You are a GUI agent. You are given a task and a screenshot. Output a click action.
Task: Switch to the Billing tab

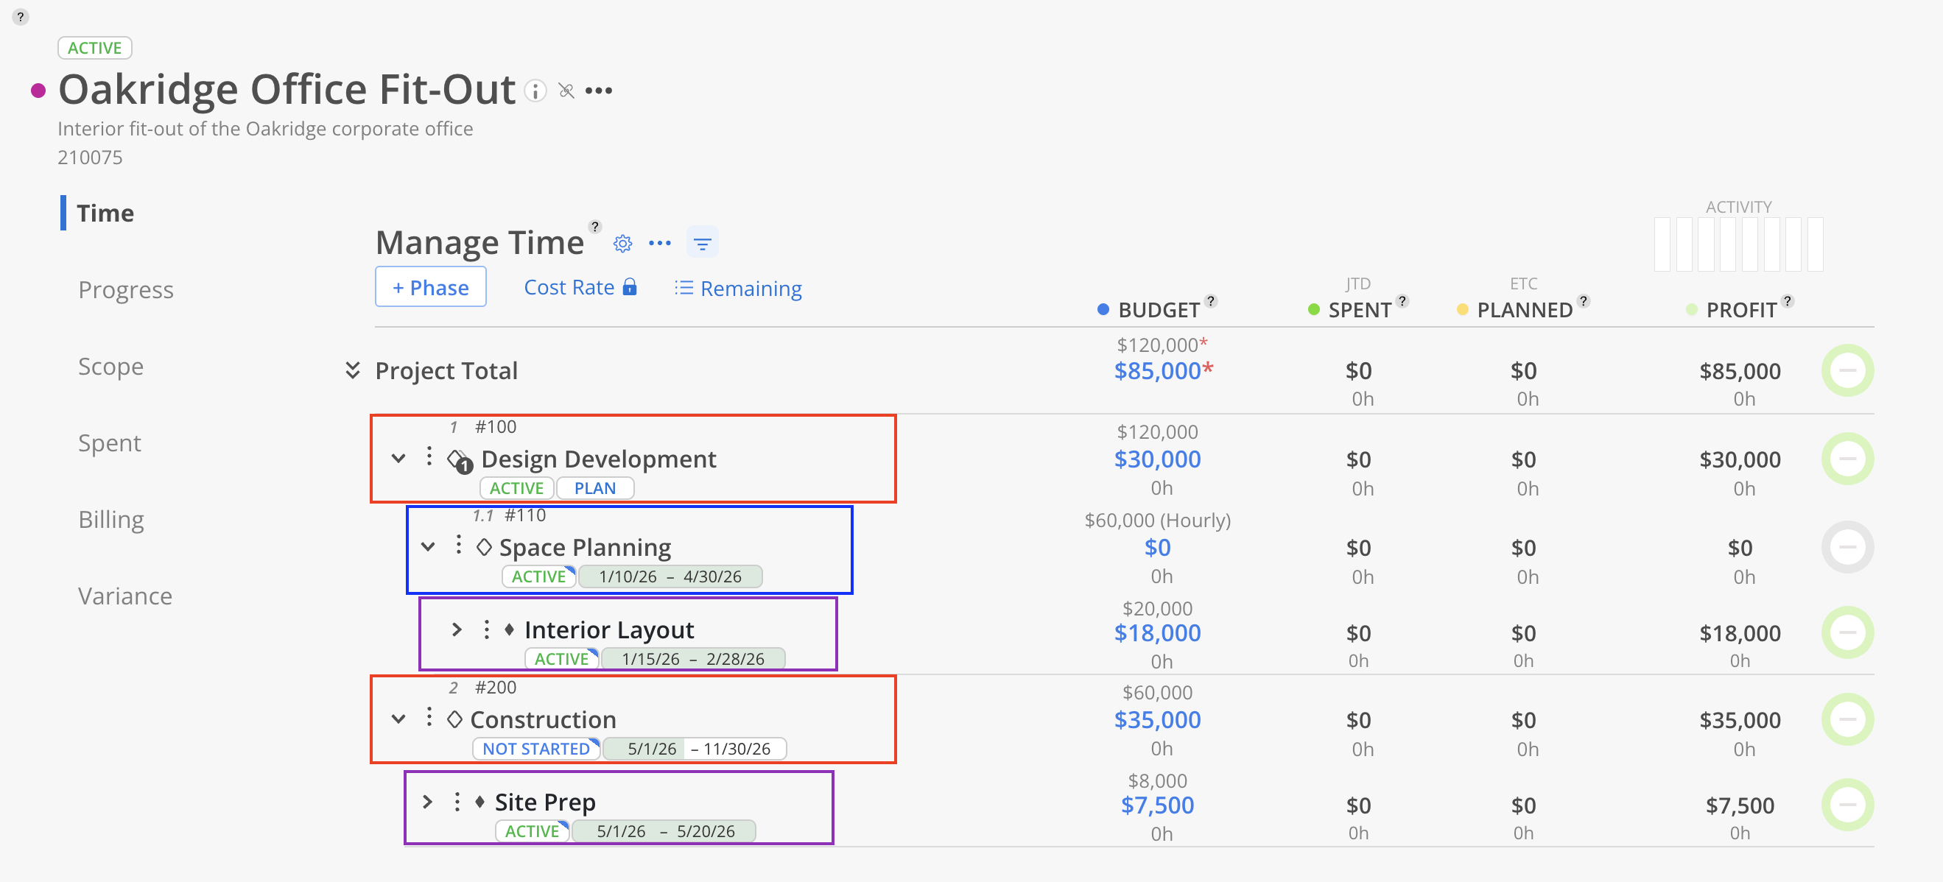(x=111, y=519)
